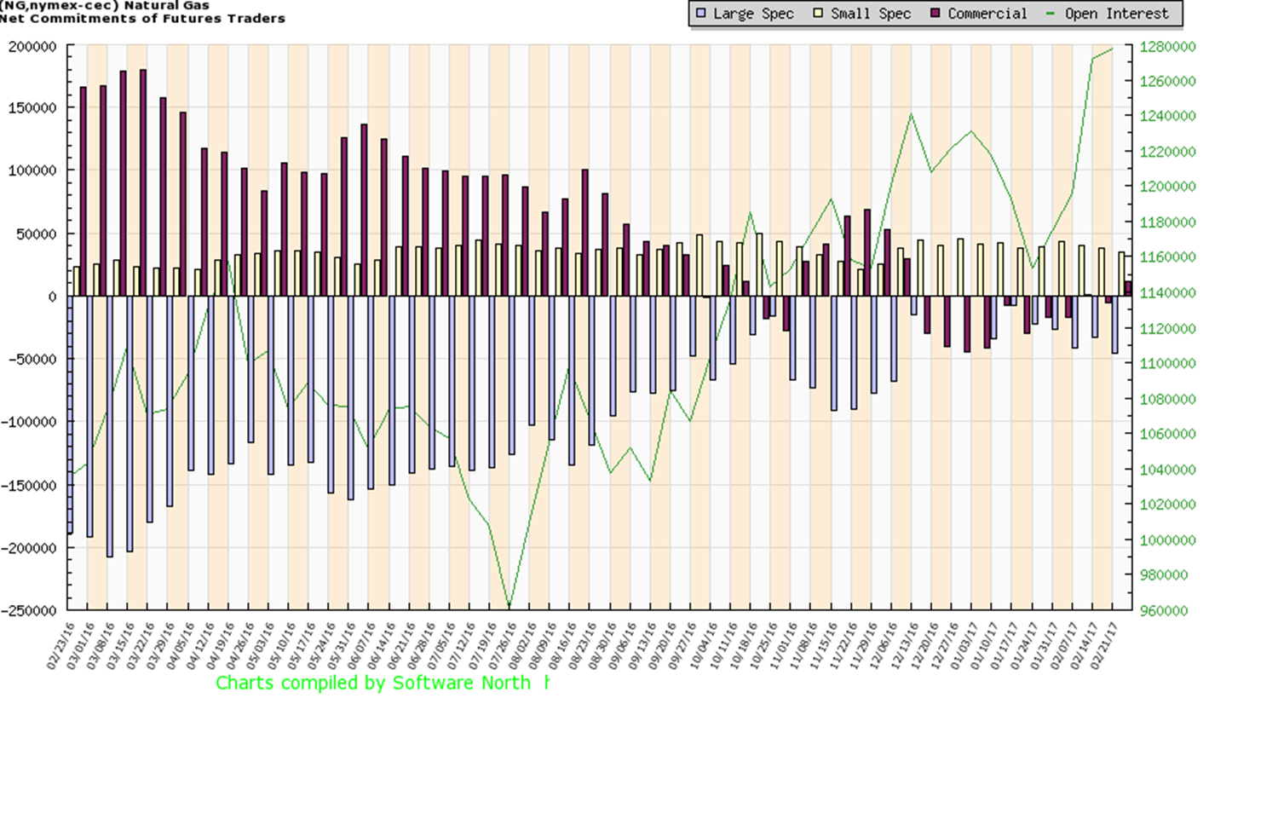This screenshot has height=825, width=1278.
Task: Click the 'Charts compiled by Software North' credit
Action: click(373, 683)
